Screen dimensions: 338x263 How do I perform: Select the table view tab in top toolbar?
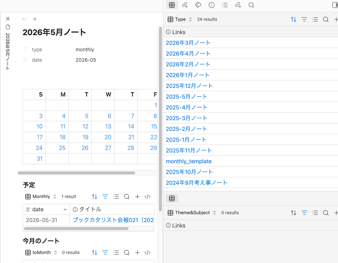tap(172, 5)
